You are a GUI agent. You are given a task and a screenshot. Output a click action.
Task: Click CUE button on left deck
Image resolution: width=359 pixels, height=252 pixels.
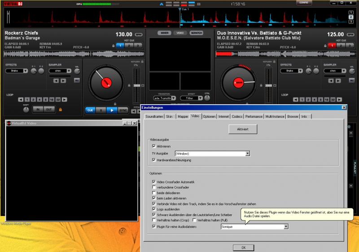tap(90, 110)
